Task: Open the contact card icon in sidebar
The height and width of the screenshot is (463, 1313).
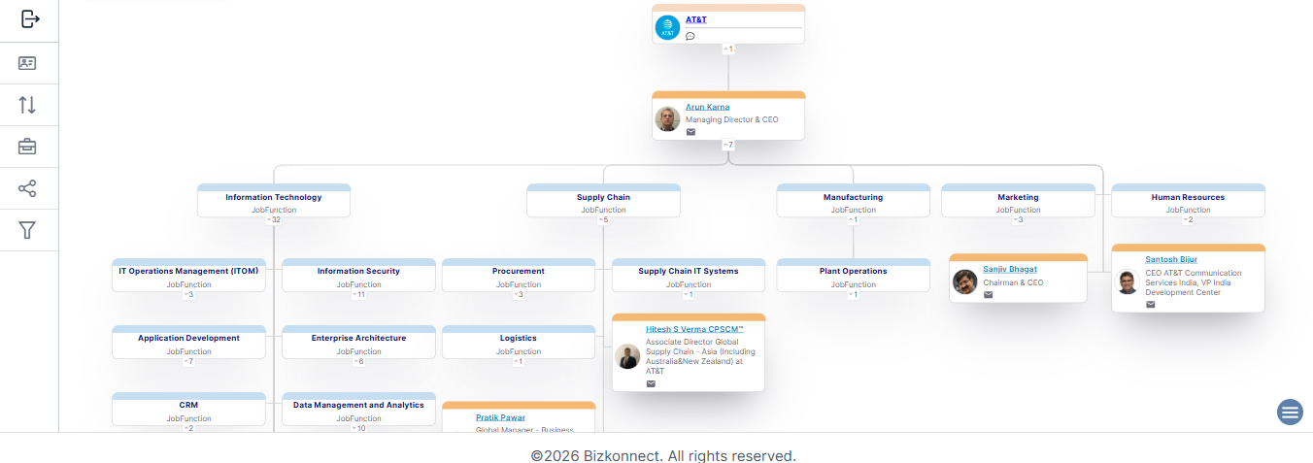Action: 28,63
